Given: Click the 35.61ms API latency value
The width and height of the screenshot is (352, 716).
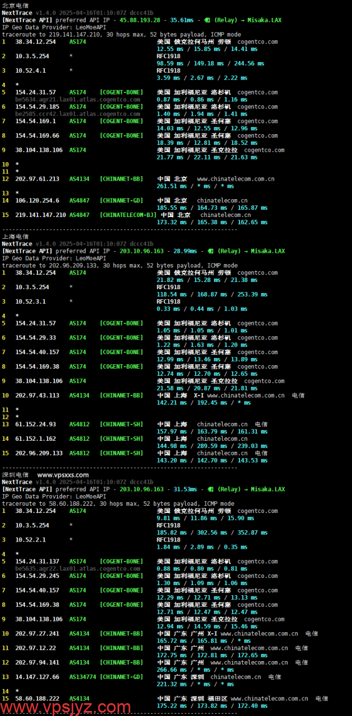Looking at the screenshot, I should click(181, 20).
